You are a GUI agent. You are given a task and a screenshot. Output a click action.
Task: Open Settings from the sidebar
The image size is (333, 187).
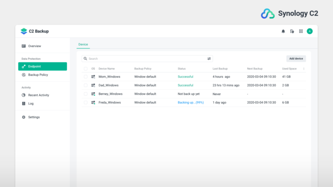[34, 117]
